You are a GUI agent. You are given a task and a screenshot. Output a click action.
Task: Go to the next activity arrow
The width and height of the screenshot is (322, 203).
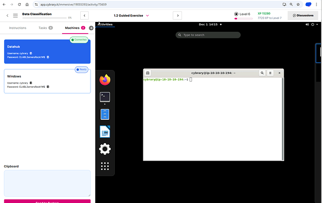177,15
